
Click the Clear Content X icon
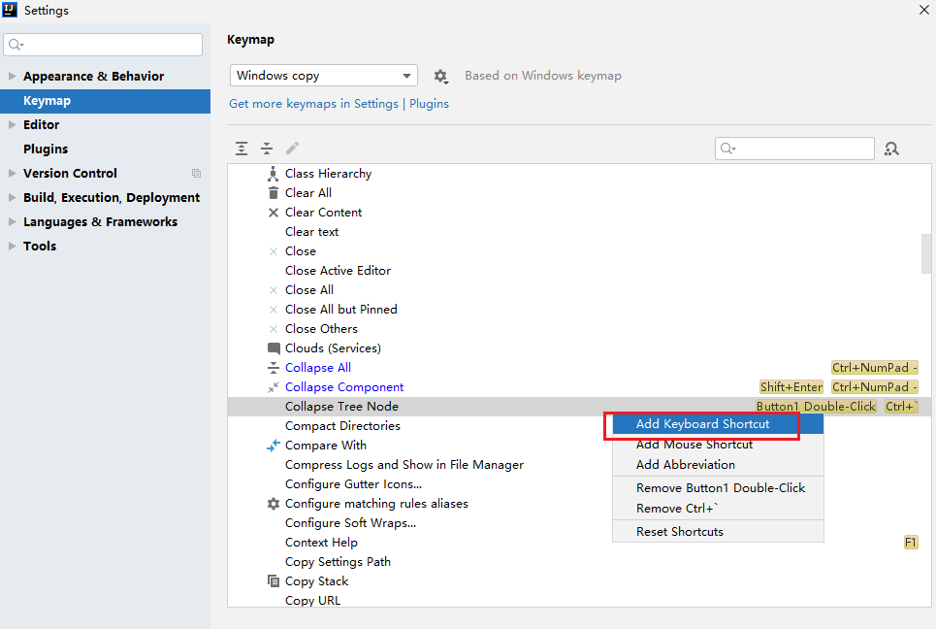click(x=274, y=213)
